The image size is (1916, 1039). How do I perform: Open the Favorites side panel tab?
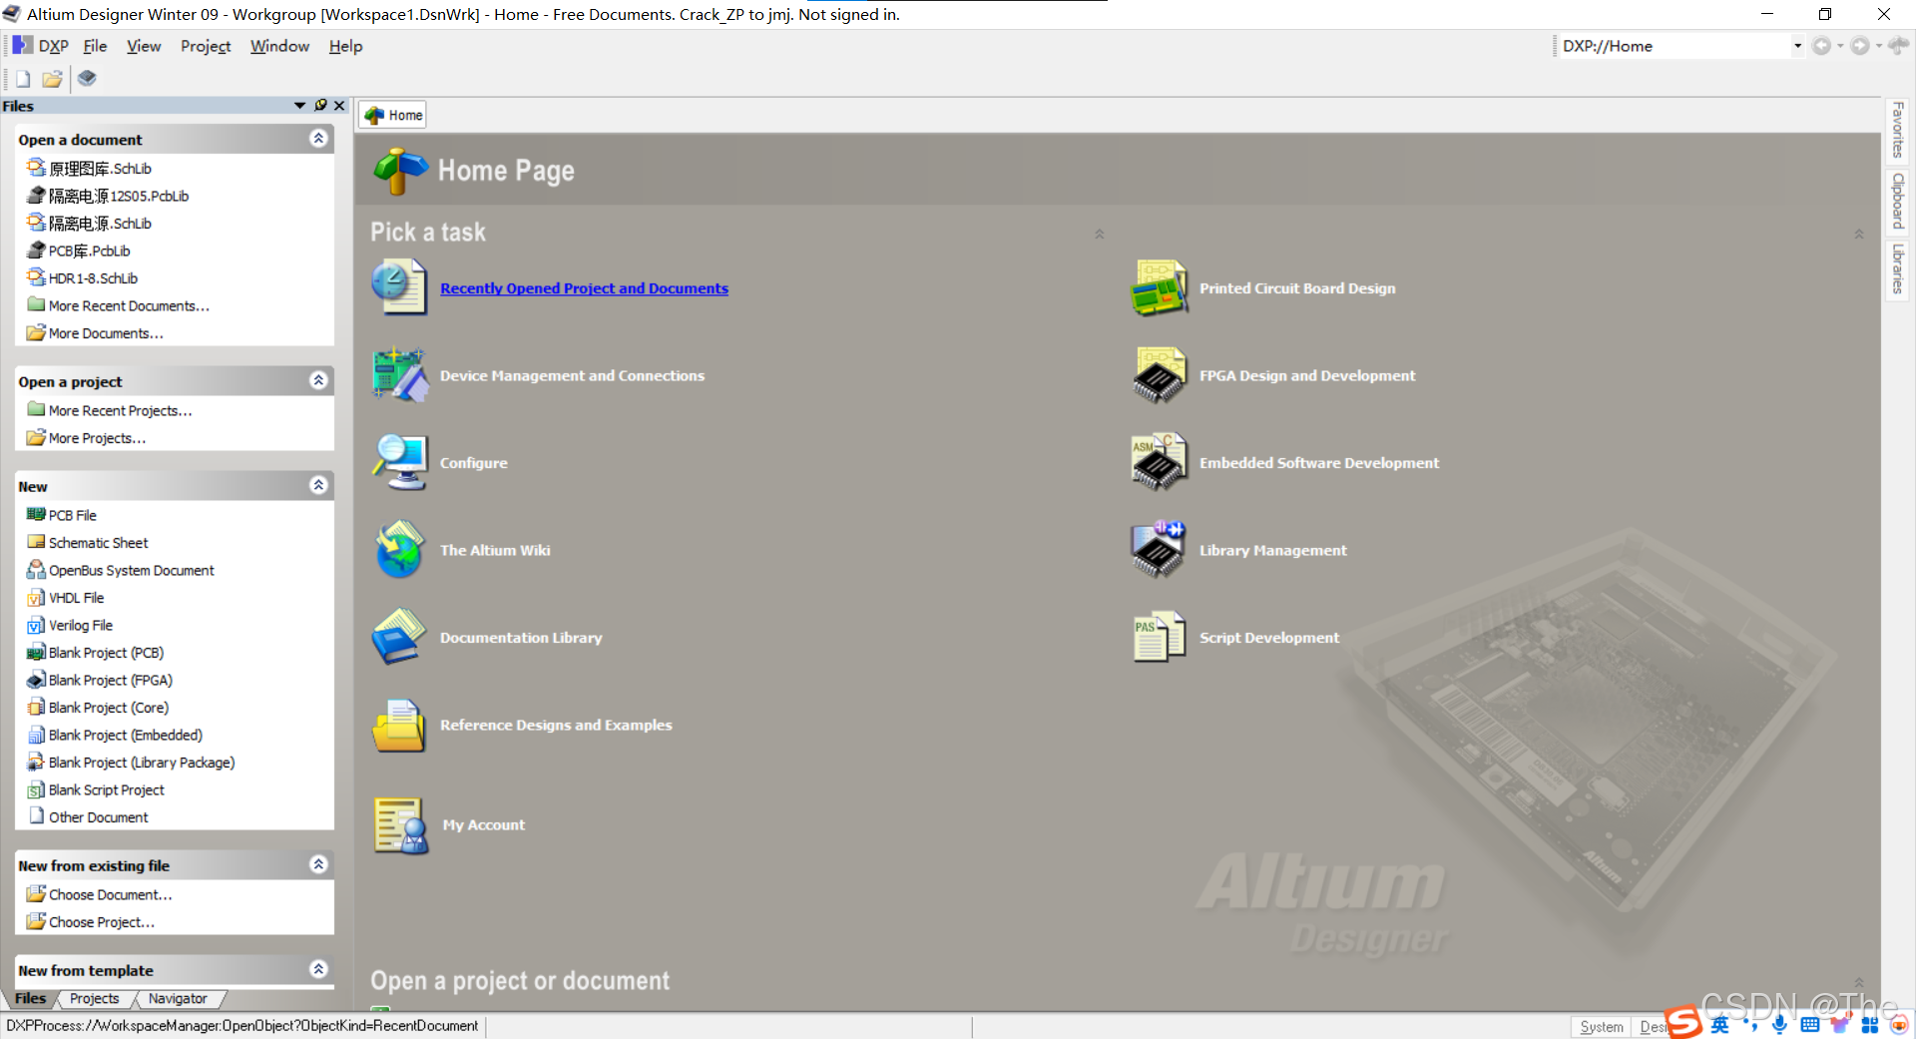click(x=1898, y=130)
